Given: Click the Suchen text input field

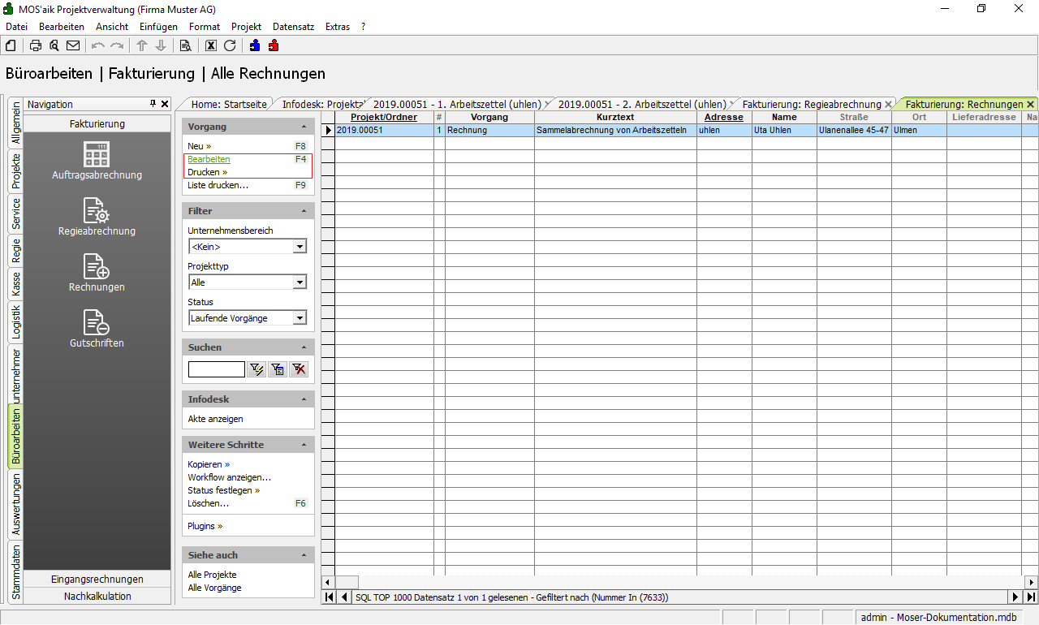Looking at the screenshot, I should (216, 369).
